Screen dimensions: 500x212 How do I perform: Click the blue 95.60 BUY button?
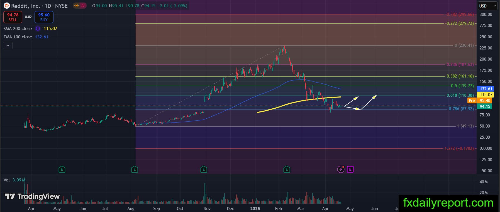pyautogui.click(x=44, y=17)
